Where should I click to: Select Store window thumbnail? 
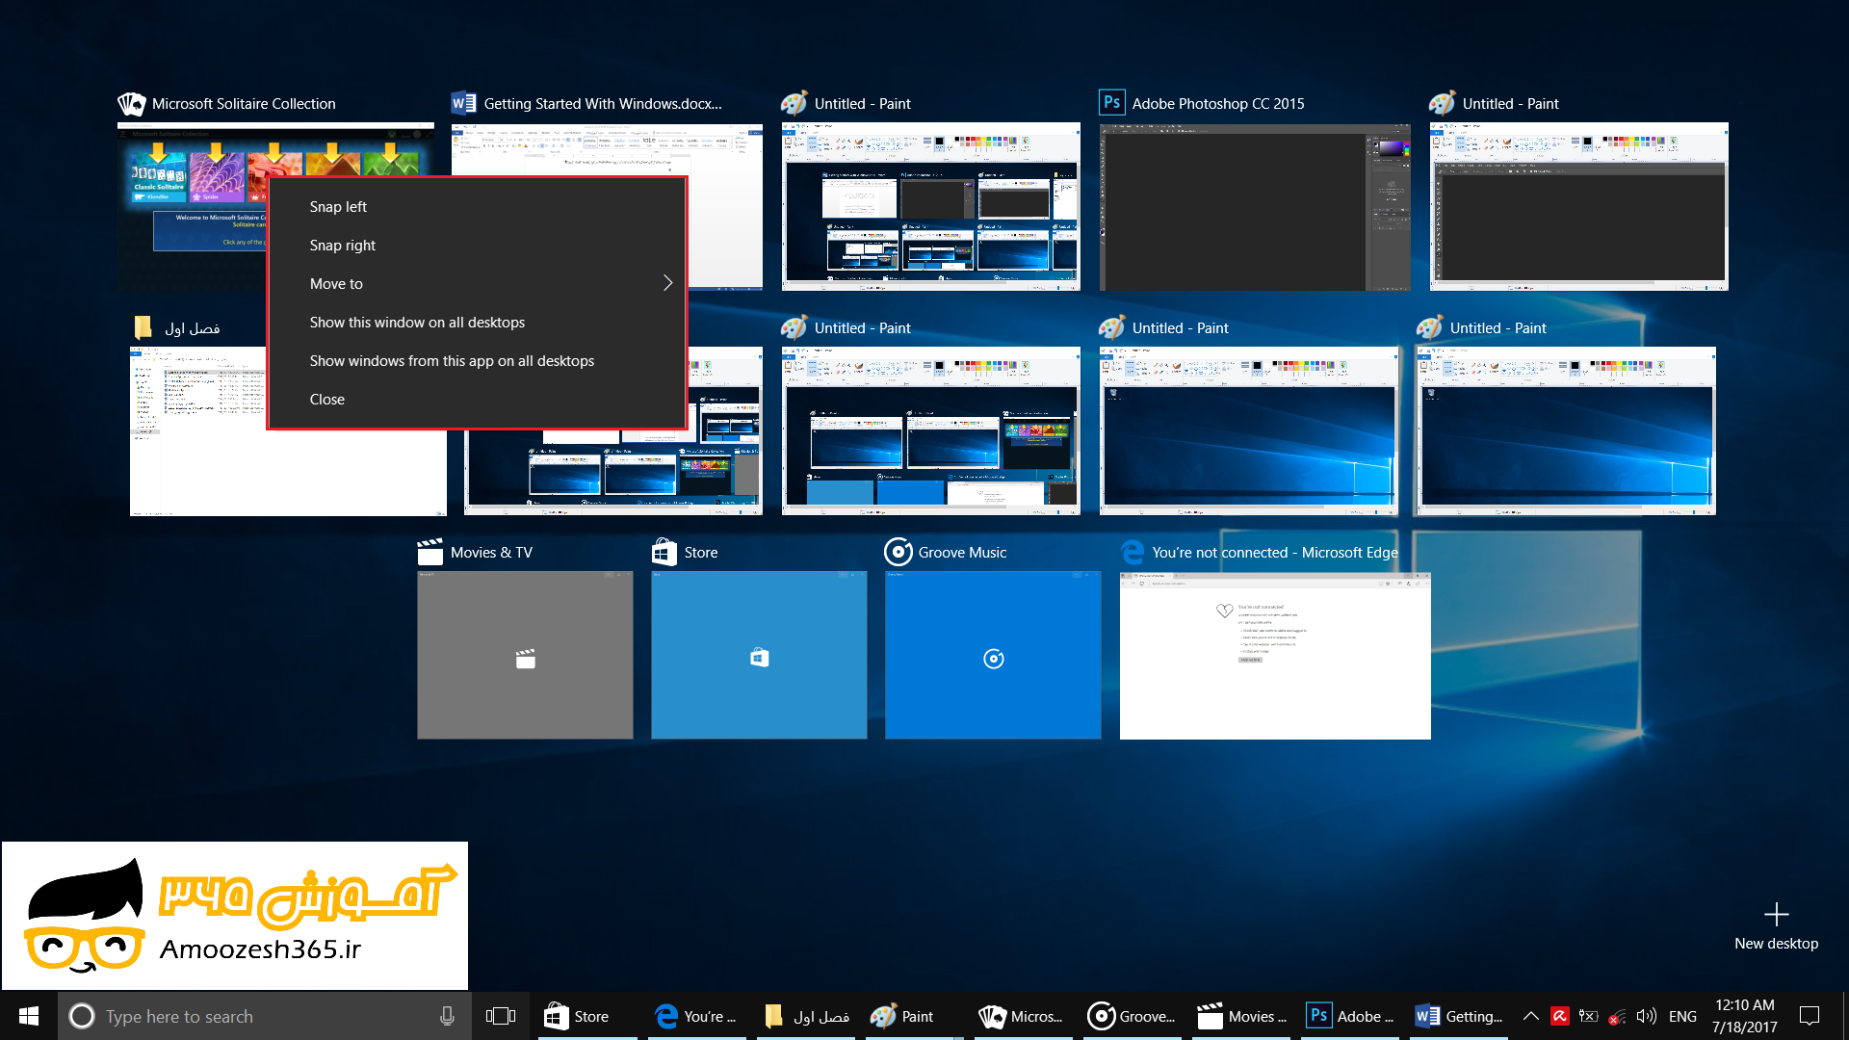point(759,655)
